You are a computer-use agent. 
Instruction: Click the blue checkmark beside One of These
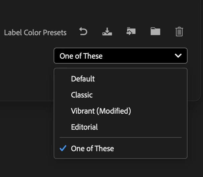63,148
